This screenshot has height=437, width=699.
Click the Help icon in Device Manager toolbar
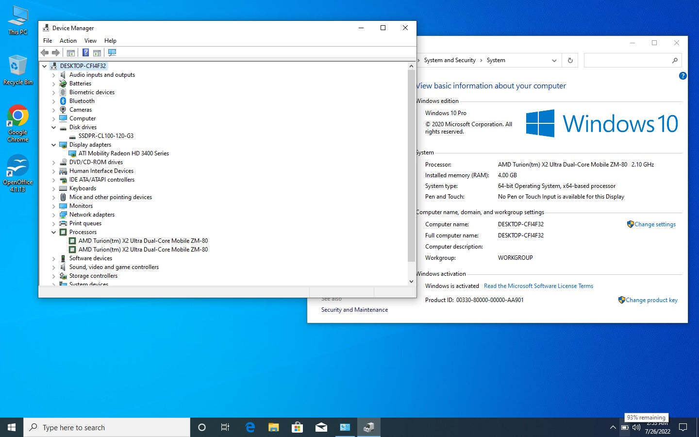click(x=85, y=52)
